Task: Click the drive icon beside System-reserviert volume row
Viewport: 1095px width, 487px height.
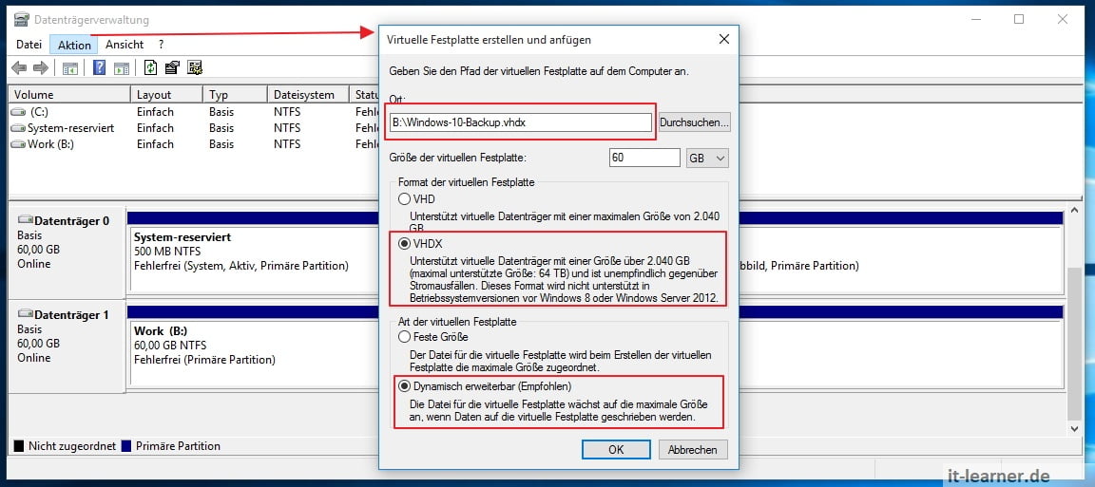Action: (x=19, y=128)
